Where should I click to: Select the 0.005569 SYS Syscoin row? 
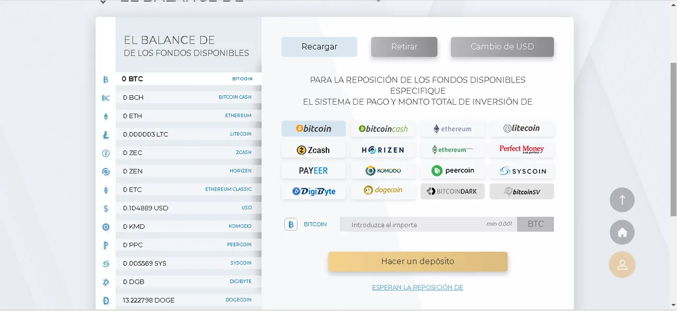point(188,263)
